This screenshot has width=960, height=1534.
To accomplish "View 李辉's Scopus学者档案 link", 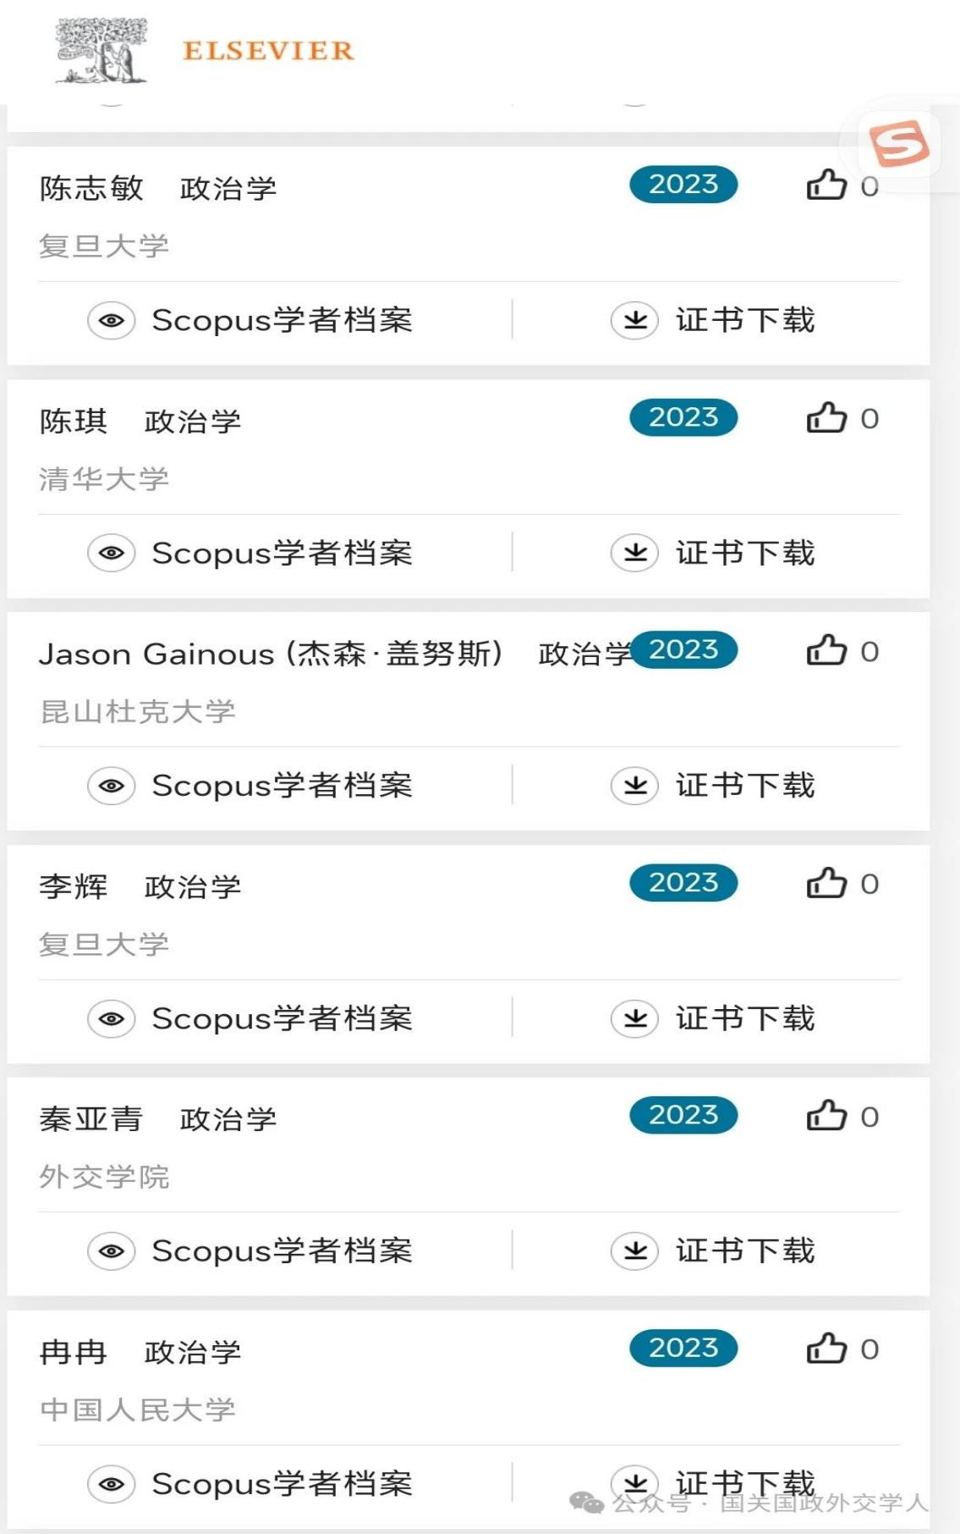I will click(282, 1018).
